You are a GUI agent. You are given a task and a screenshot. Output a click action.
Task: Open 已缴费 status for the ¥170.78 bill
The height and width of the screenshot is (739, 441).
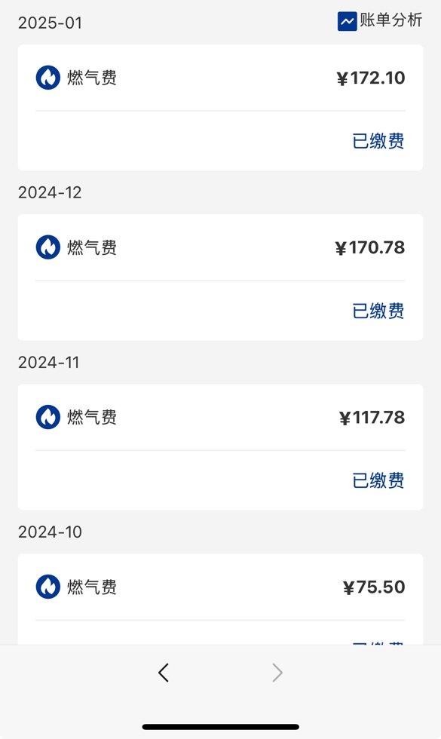point(378,311)
